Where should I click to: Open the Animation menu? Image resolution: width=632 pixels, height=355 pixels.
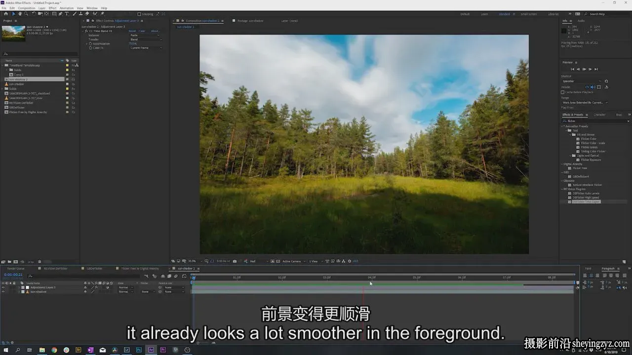[x=67, y=8]
